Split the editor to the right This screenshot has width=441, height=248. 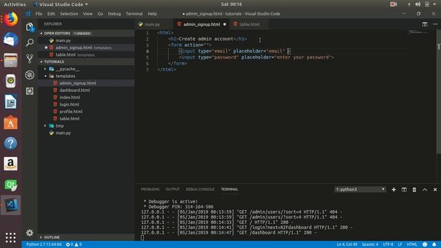pyautogui.click(x=424, y=24)
